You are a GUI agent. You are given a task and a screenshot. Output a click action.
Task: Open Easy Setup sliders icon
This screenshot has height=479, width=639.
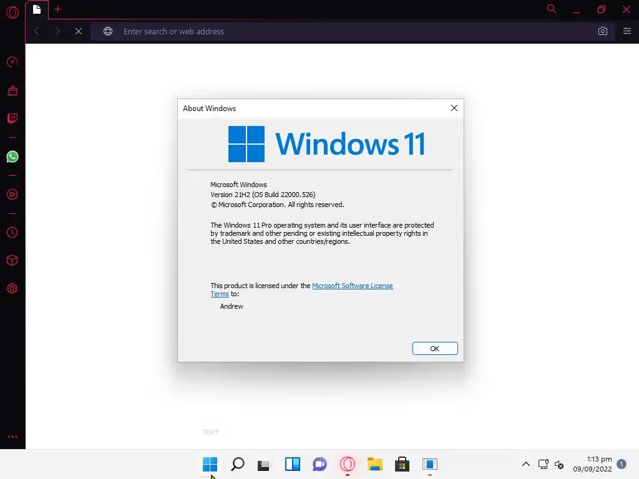click(x=627, y=31)
